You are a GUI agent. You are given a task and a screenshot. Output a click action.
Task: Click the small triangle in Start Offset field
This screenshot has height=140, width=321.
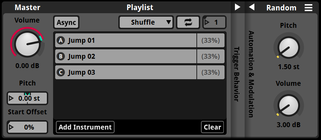click(x=11, y=127)
